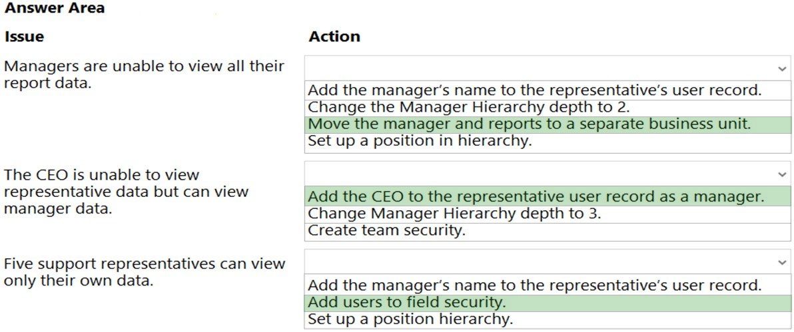Image resolution: width=794 pixels, height=332 pixels.
Task: Choose the first list's "Add the manager's name" option
Action: click(534, 90)
